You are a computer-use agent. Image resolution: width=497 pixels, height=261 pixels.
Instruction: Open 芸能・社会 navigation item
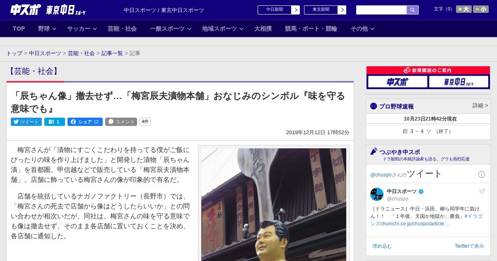click(122, 29)
